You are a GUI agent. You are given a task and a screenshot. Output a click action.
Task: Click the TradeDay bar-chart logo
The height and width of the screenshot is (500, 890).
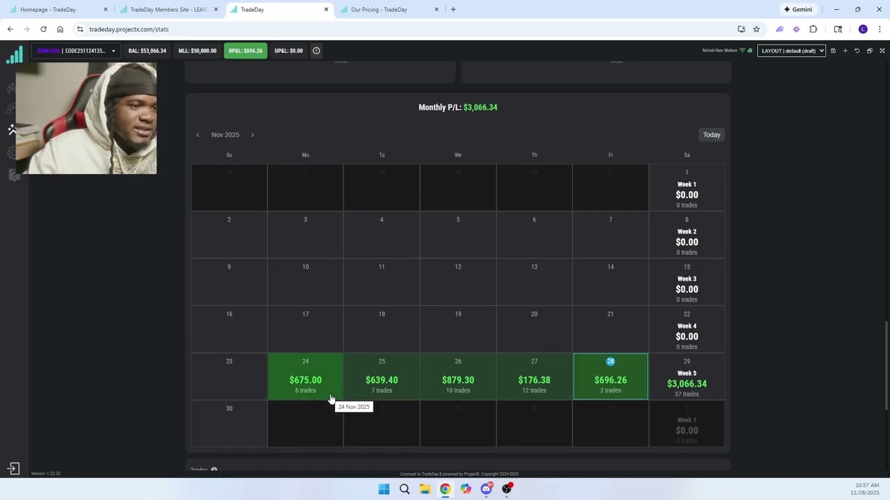tap(14, 54)
